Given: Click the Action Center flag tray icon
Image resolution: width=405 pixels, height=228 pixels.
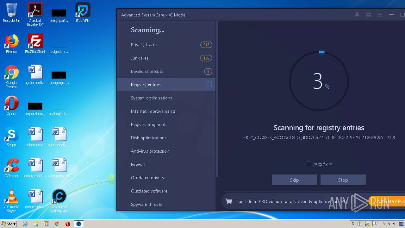Looking at the screenshot, I should [375, 224].
